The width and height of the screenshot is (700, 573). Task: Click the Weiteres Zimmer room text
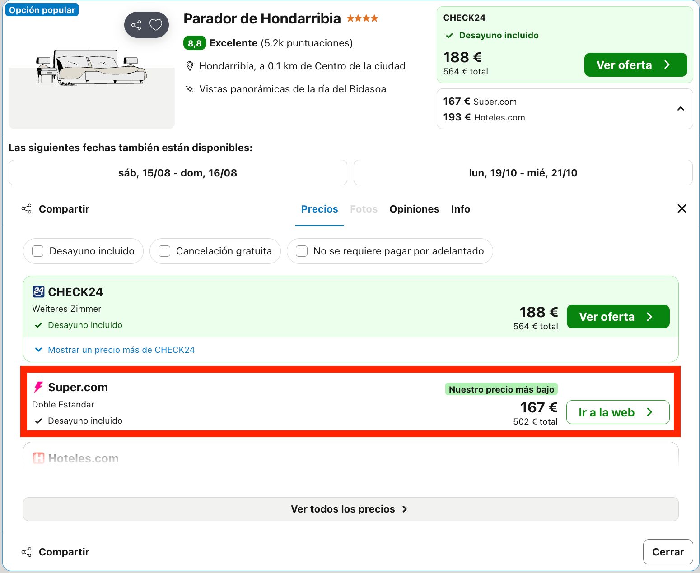pos(67,309)
